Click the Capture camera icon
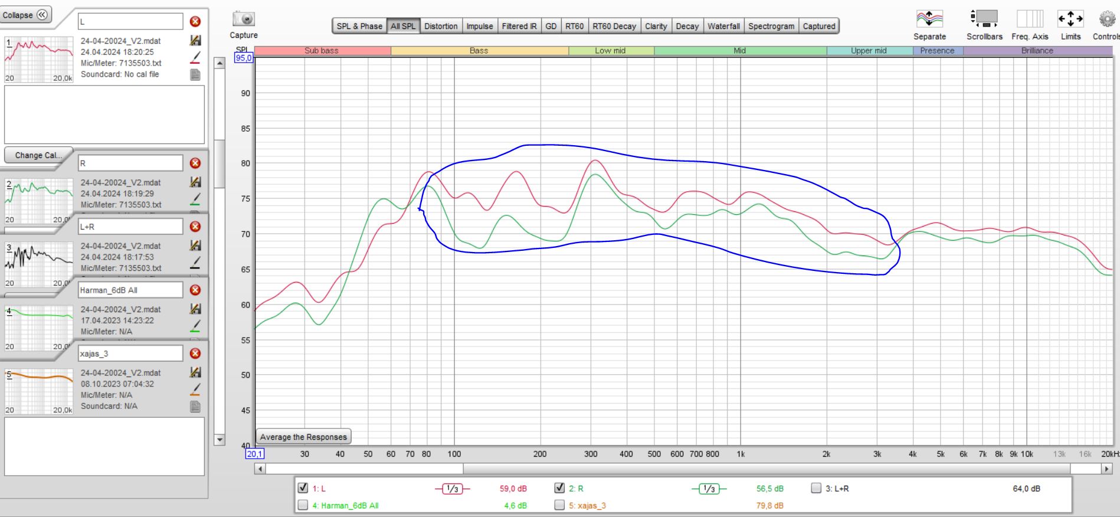Image resolution: width=1120 pixels, height=517 pixels. tap(244, 19)
